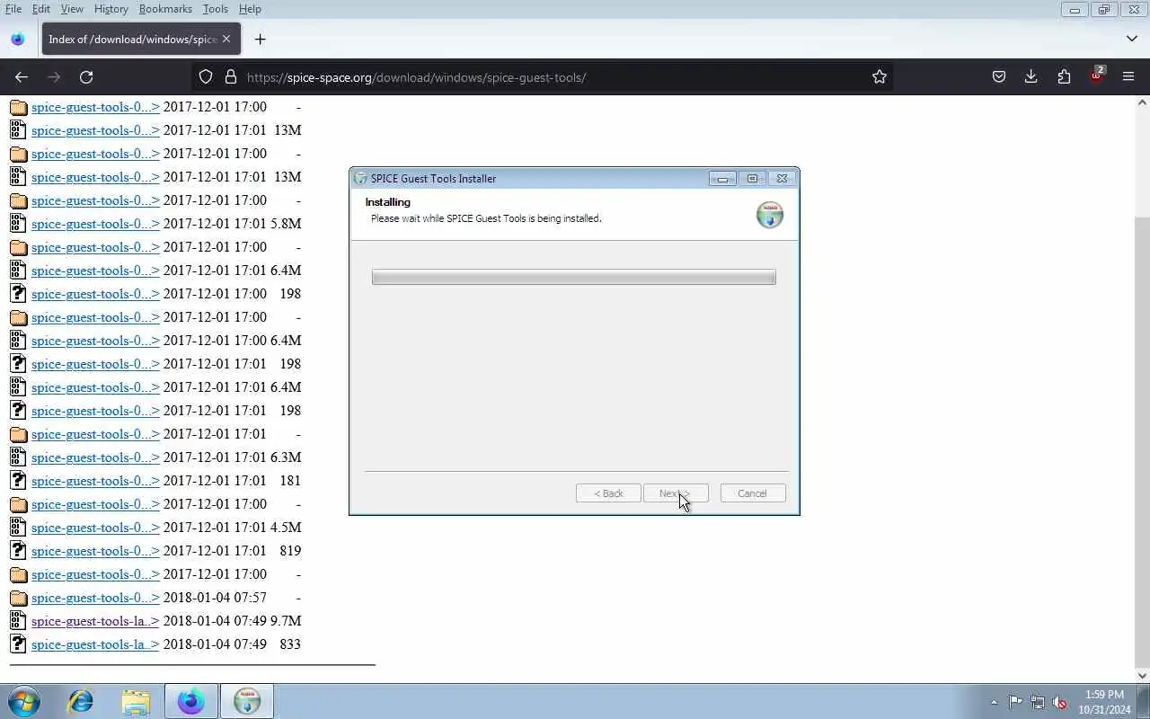
Task: Open the History menu
Action: click(x=111, y=9)
